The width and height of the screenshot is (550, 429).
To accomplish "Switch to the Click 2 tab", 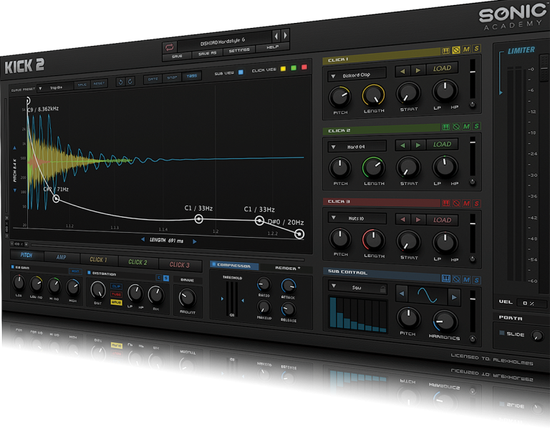I will pos(137,262).
